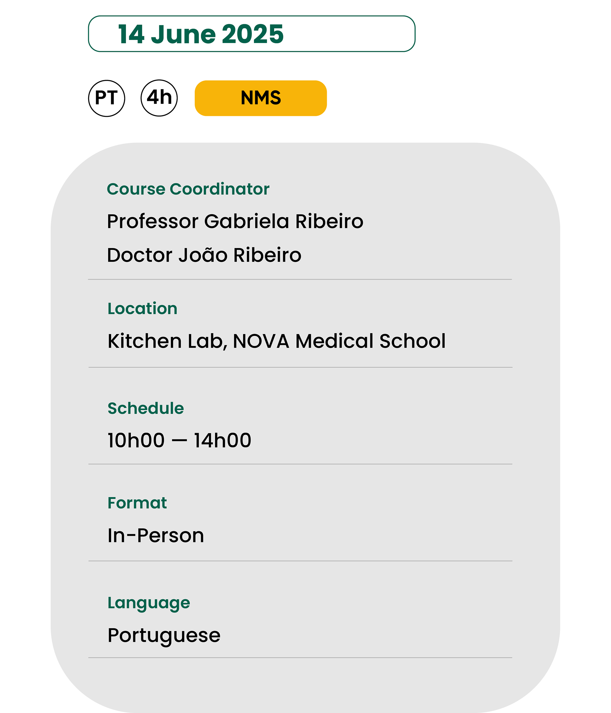
Task: Click the word Kitchen in location
Action: [145, 341]
